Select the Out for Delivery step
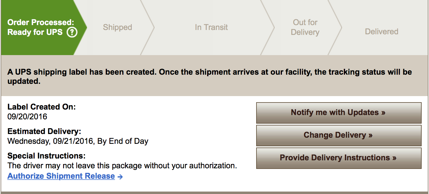This screenshot has height=194, width=429. [x=305, y=27]
